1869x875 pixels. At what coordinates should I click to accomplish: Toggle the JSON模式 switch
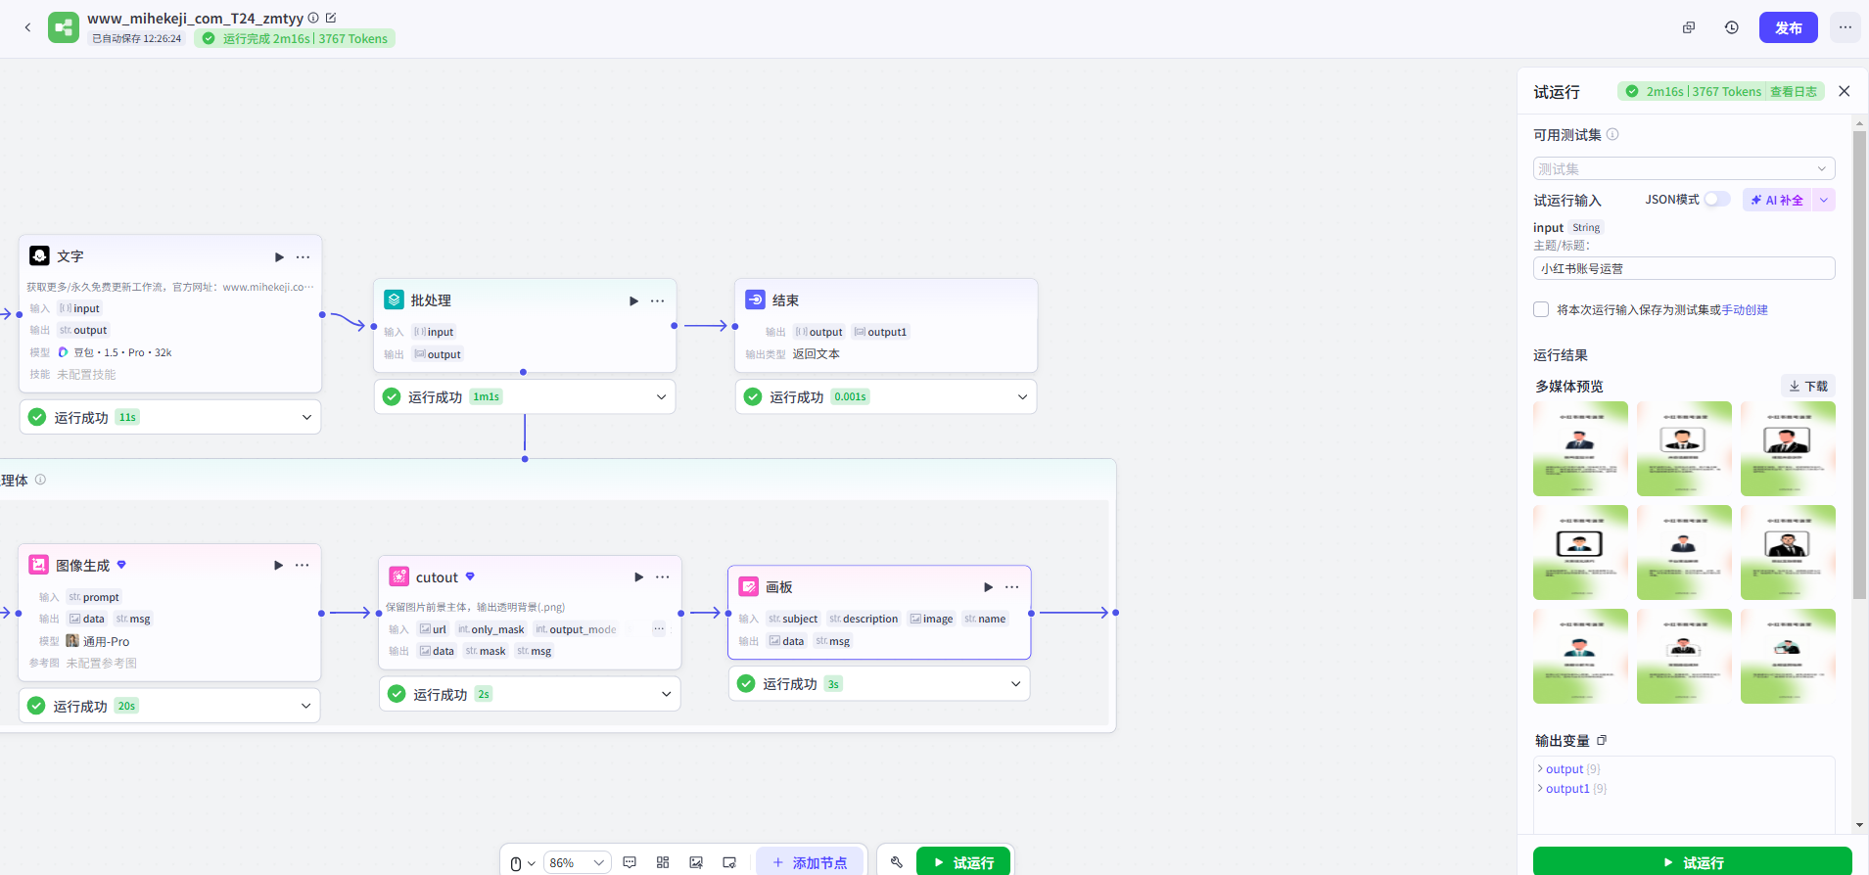[1716, 200]
